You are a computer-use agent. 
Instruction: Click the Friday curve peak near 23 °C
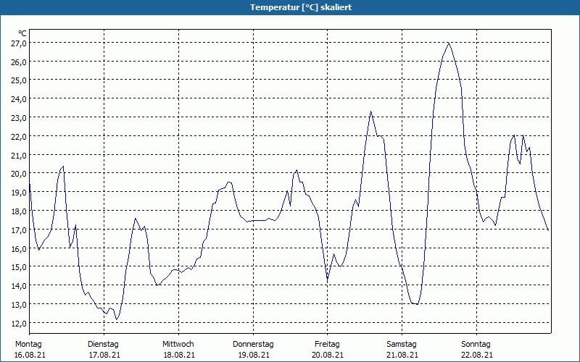(x=370, y=111)
